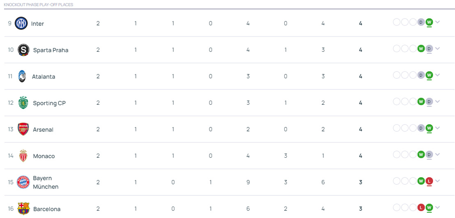Expand the Atalanta row chevron
This screenshot has height=218, width=455.
click(x=438, y=75)
